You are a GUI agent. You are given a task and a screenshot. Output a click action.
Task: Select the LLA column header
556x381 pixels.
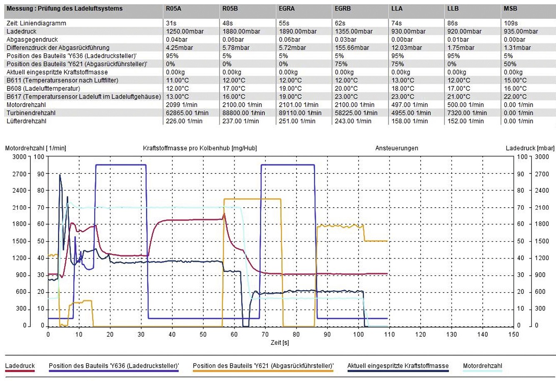(397, 8)
